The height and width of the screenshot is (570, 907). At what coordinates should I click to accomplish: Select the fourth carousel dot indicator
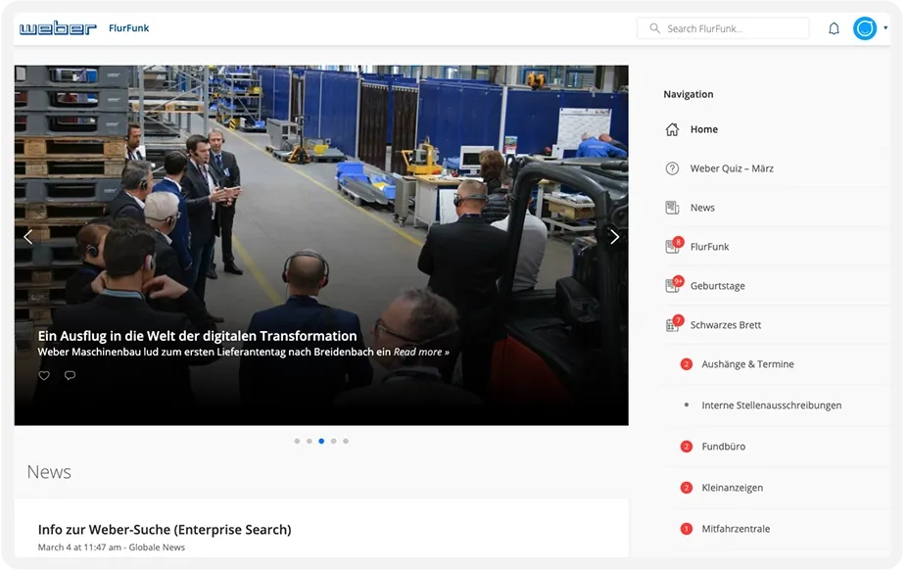333,441
